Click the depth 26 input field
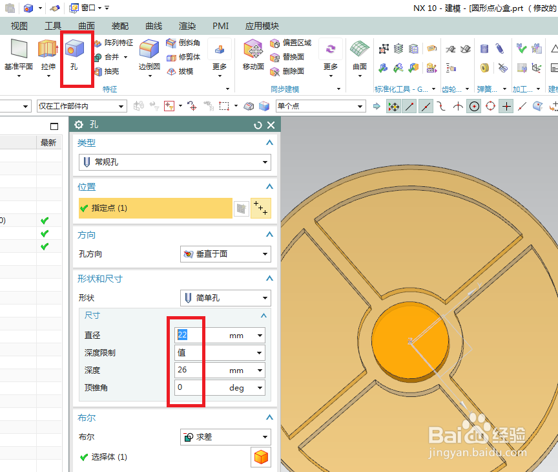This screenshot has width=558, height=472. point(200,370)
